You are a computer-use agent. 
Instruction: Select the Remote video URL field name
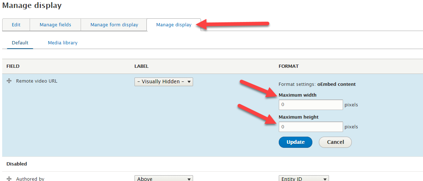click(37, 81)
